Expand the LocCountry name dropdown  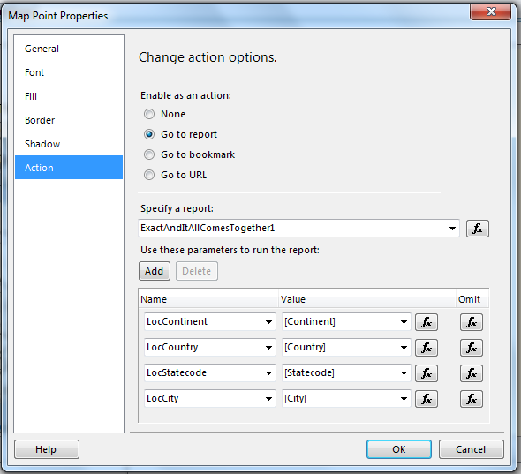[x=268, y=348]
